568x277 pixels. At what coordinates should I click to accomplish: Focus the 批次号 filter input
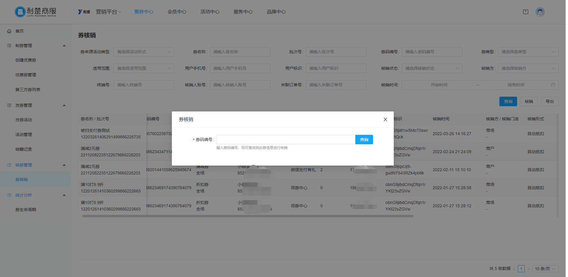pyautogui.click(x=336, y=52)
